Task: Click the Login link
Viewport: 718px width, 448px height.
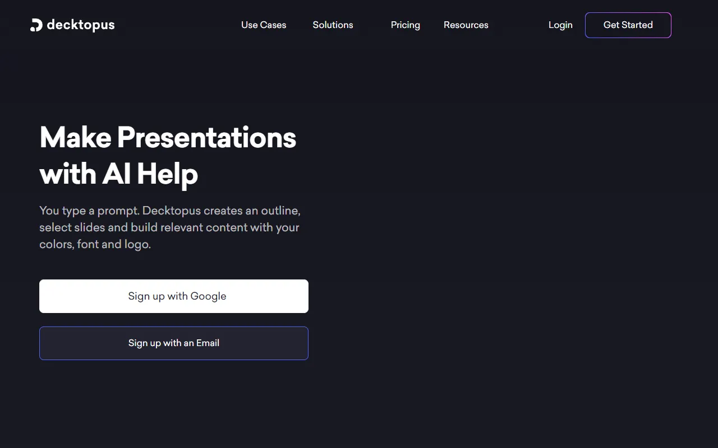Action: point(560,25)
